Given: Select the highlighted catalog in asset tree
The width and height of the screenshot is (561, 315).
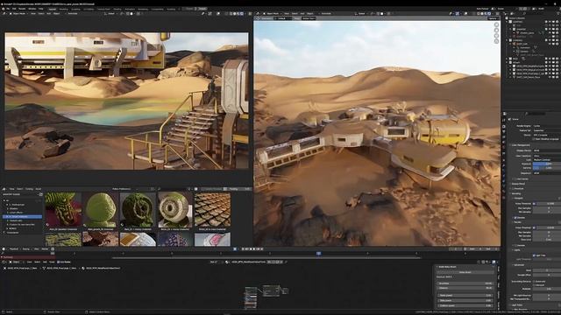Looking at the screenshot, I should tap(22, 216).
